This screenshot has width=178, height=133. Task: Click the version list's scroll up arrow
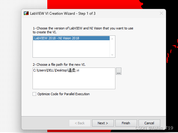[112, 39]
